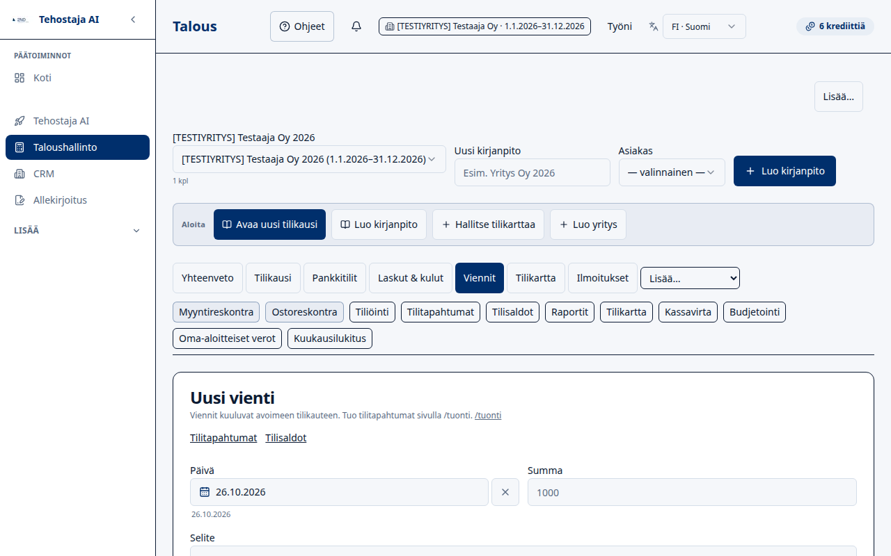
Task: Expand the LISÄÄ sidebar section
Action: coord(77,230)
